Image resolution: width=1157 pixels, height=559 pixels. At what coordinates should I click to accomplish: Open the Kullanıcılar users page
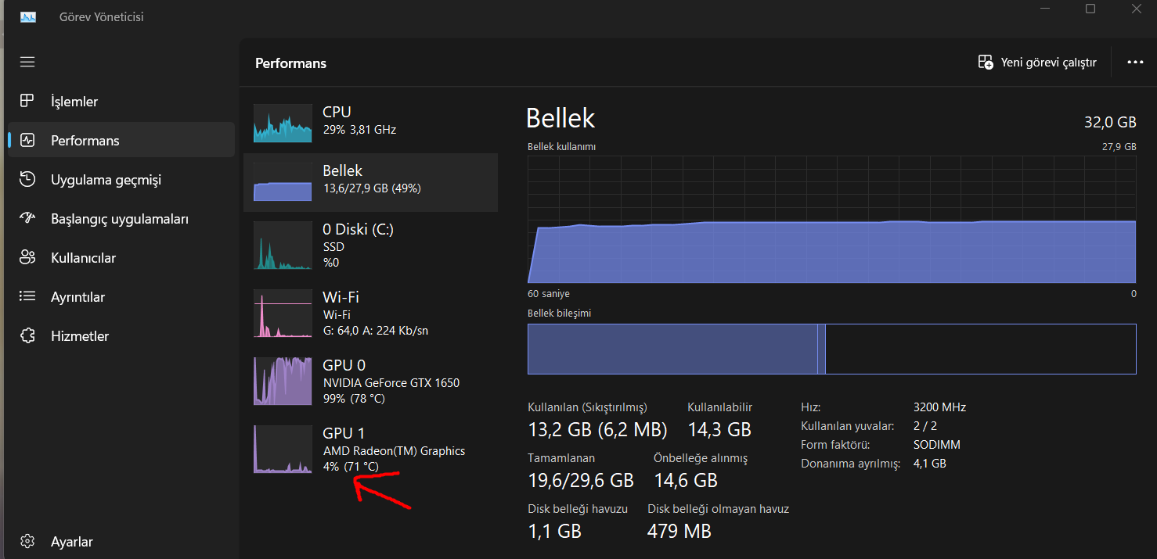(83, 258)
